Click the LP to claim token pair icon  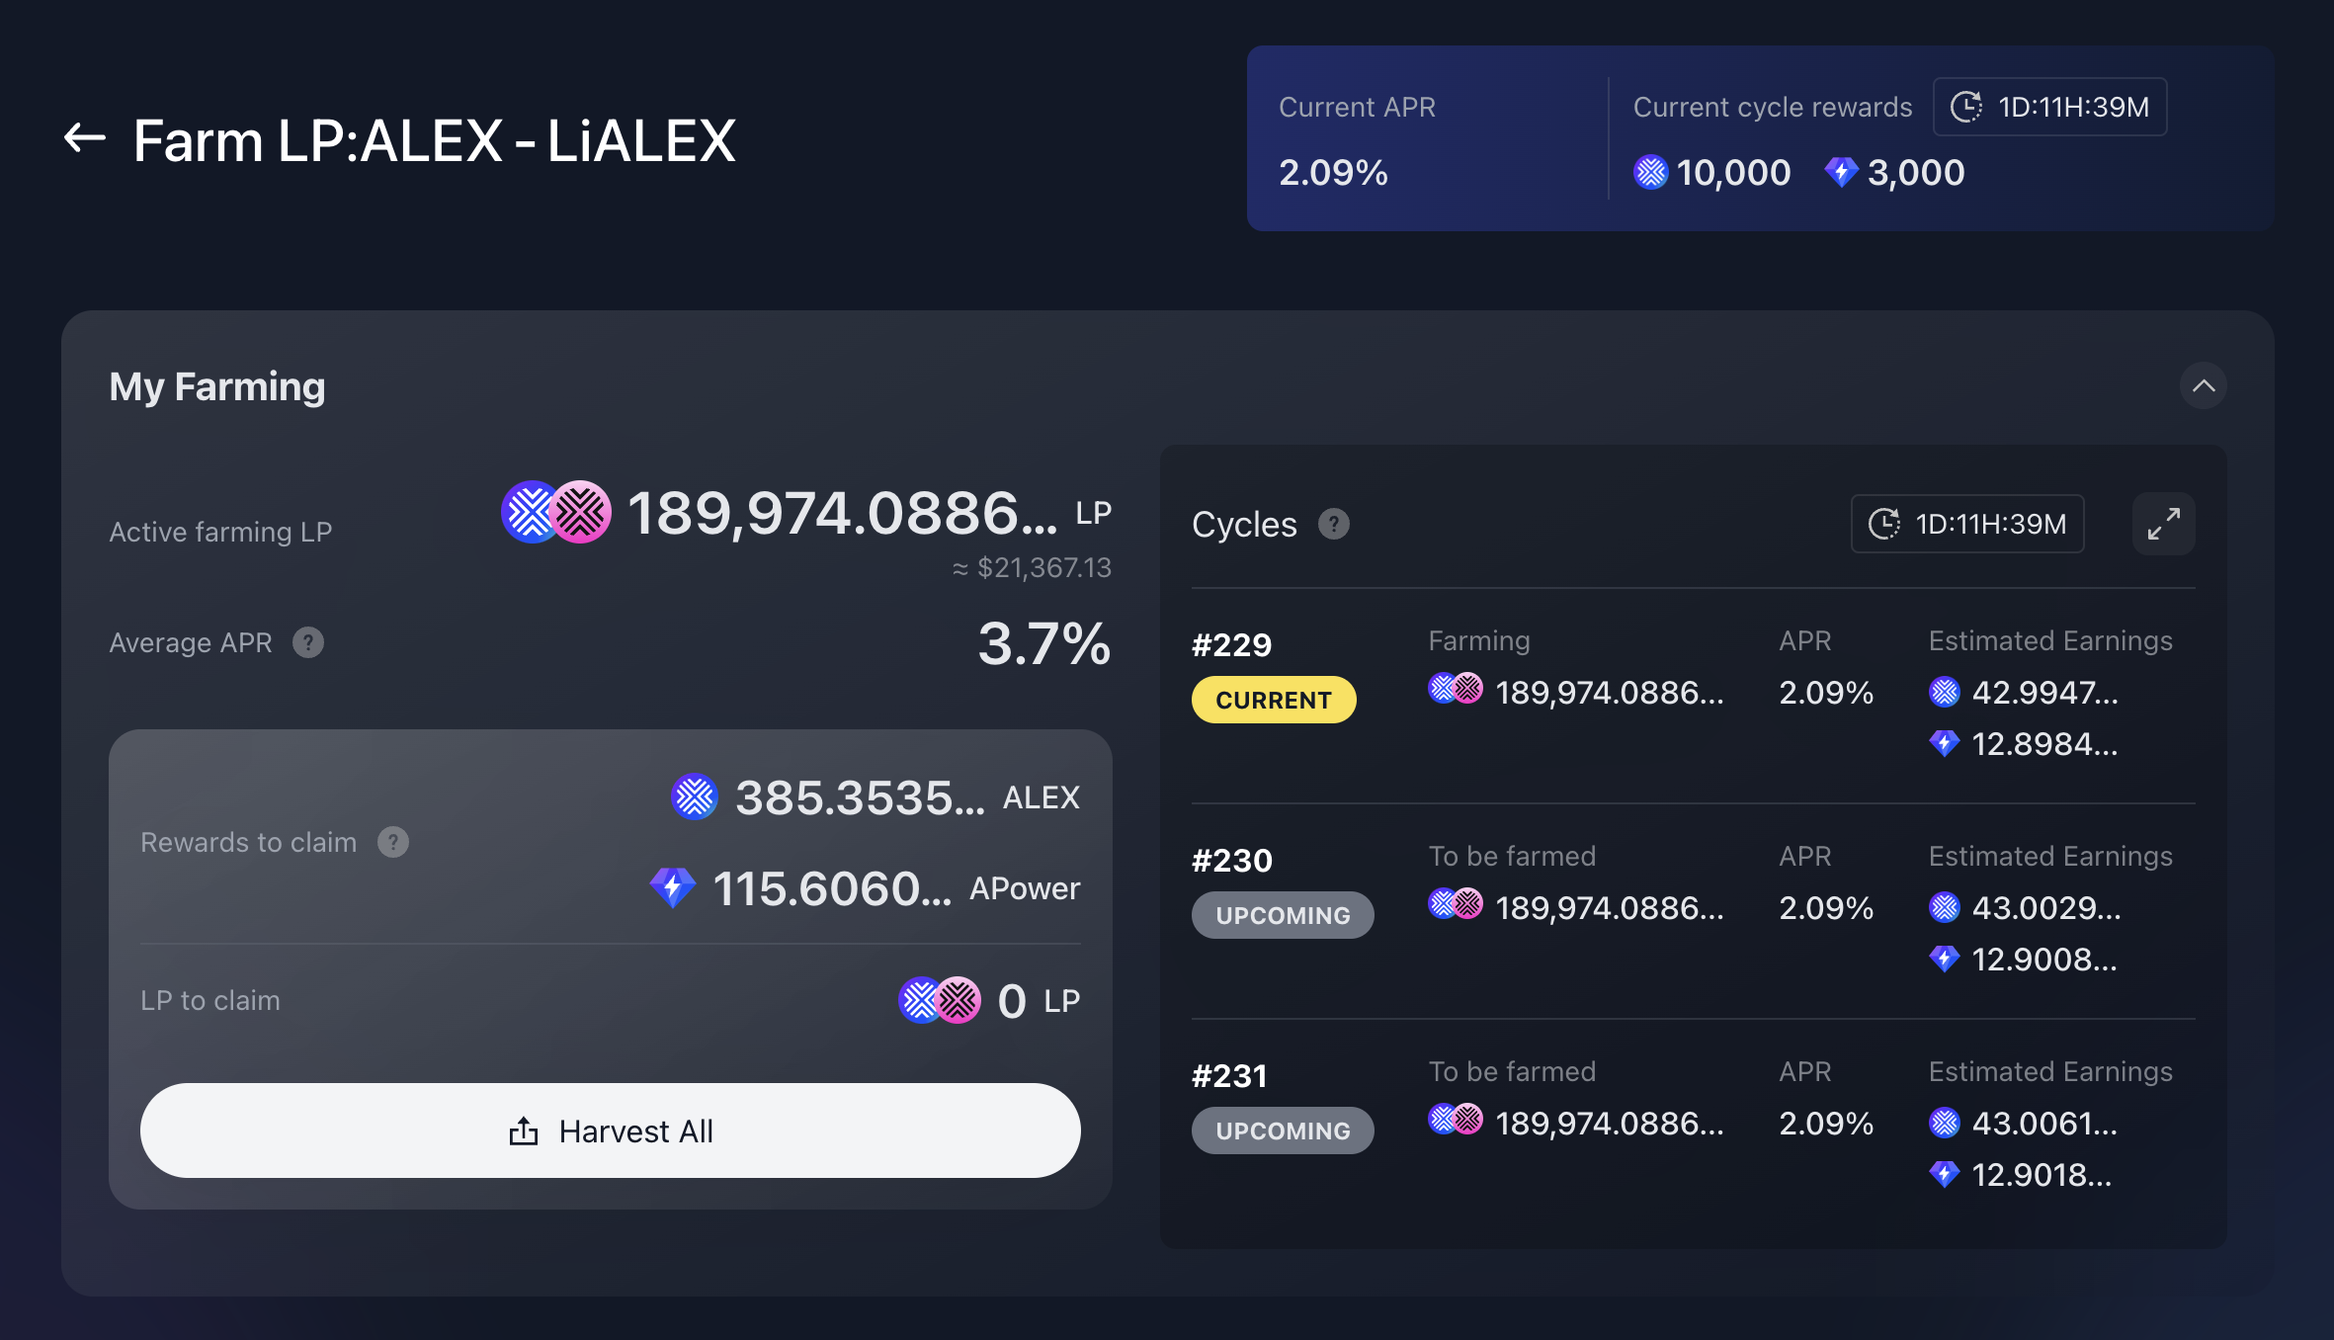pyautogui.click(x=939, y=1000)
